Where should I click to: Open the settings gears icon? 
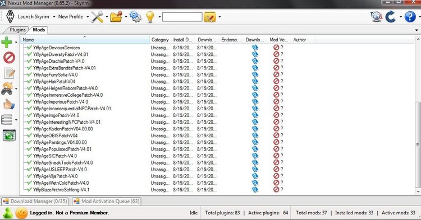coord(135,17)
